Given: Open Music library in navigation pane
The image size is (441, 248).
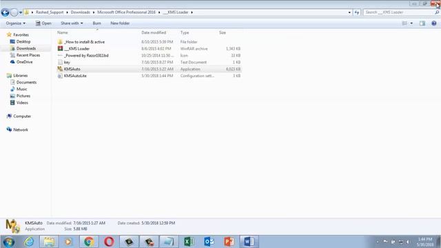Looking at the screenshot, I should point(21,89).
